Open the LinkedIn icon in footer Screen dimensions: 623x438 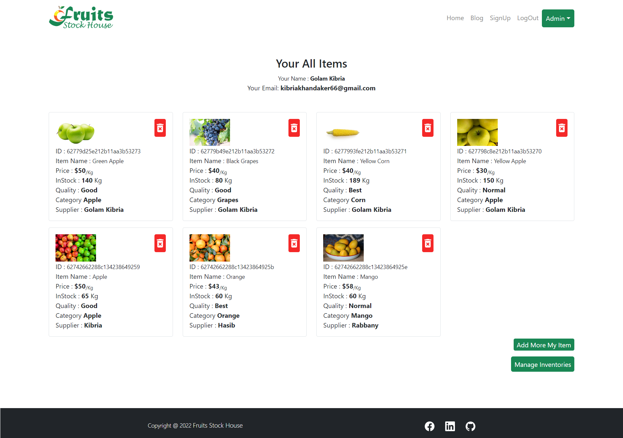[450, 426]
